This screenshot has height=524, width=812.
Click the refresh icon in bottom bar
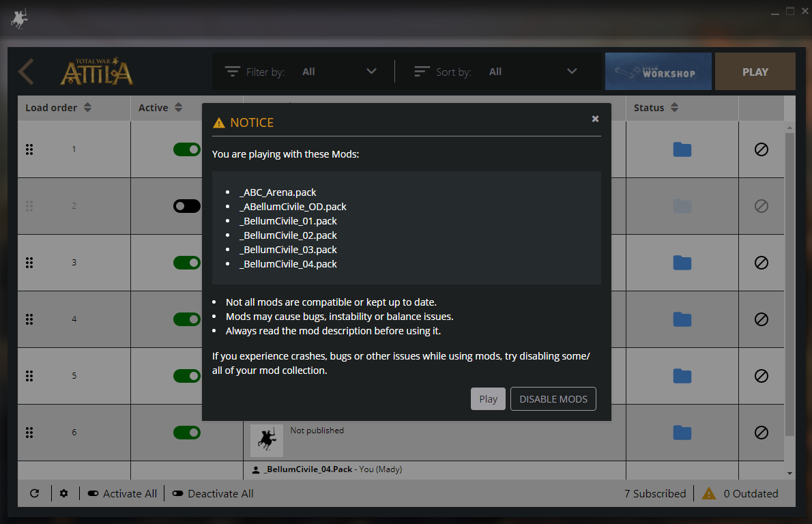[x=35, y=493]
